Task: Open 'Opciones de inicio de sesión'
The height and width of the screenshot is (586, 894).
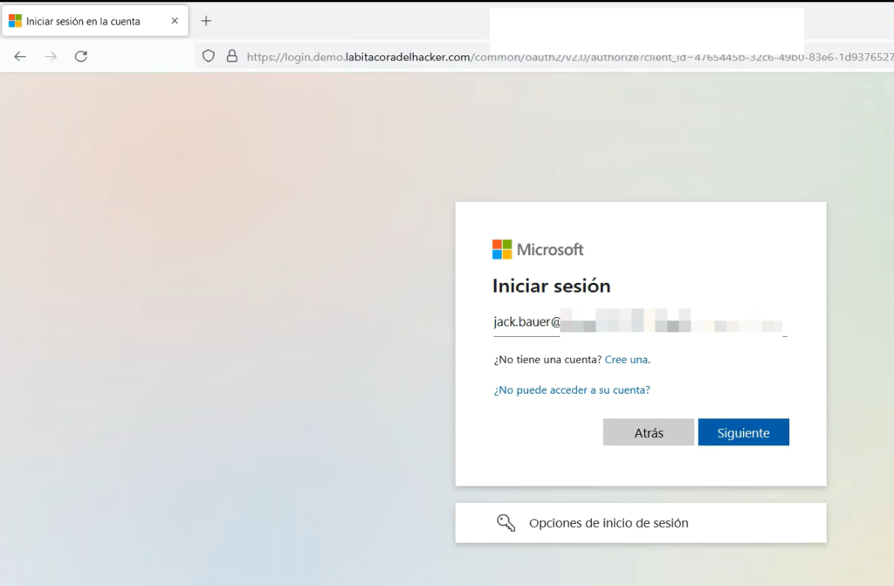Action: point(640,522)
